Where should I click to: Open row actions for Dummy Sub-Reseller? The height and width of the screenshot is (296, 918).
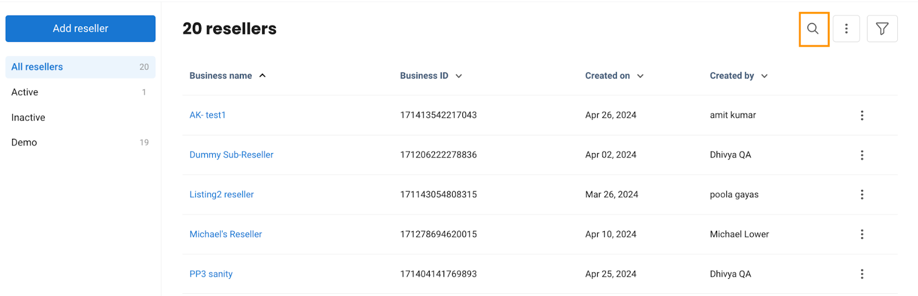(x=862, y=155)
